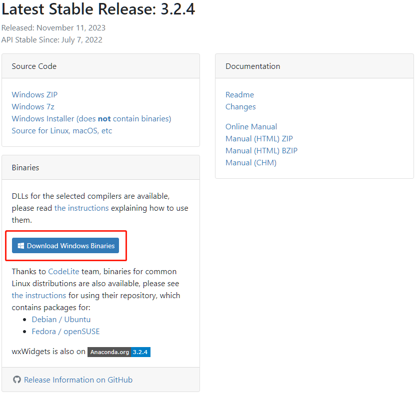Viewport: 418px width, 398px height.
Task: Open 'the instructions' link for Linux repository
Action: coord(39,296)
